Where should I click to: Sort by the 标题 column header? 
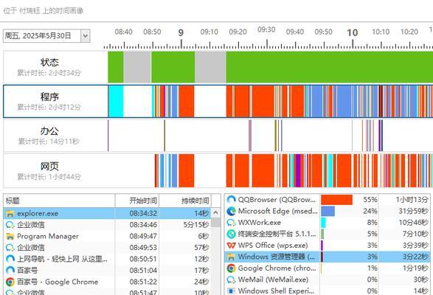click(x=59, y=201)
